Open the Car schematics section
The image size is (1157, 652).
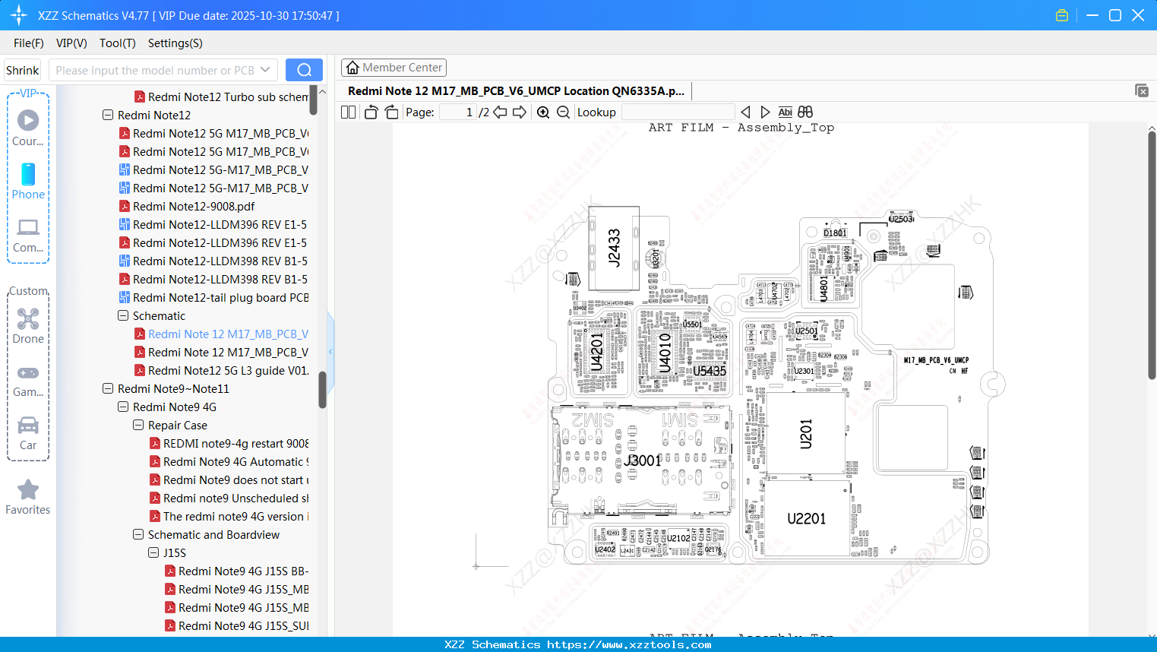(28, 430)
